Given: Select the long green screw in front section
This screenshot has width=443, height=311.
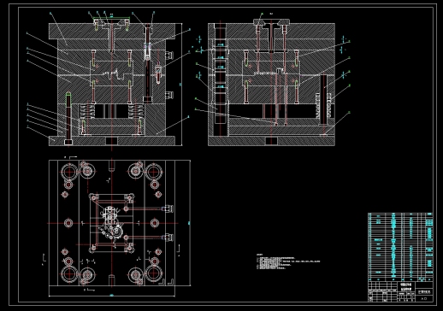Looking at the screenshot, I should point(68,118).
